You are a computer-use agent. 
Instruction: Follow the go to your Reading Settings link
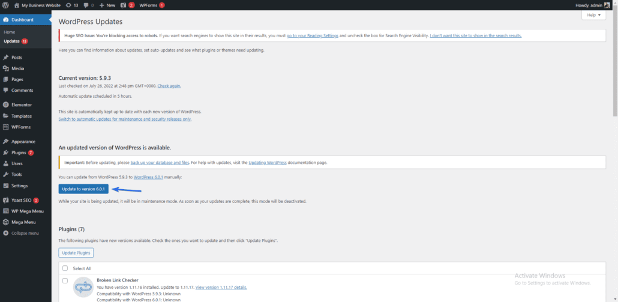coord(313,35)
